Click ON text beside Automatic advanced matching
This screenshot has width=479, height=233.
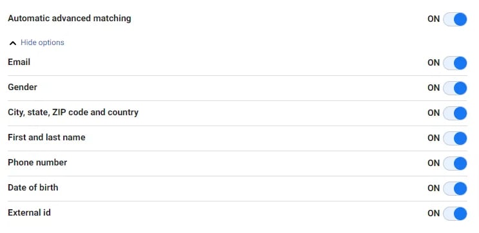pos(433,19)
